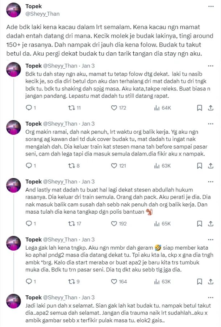View analytics for the 64K views tweet
This screenshot has width=221, height=327.
tap(157, 108)
